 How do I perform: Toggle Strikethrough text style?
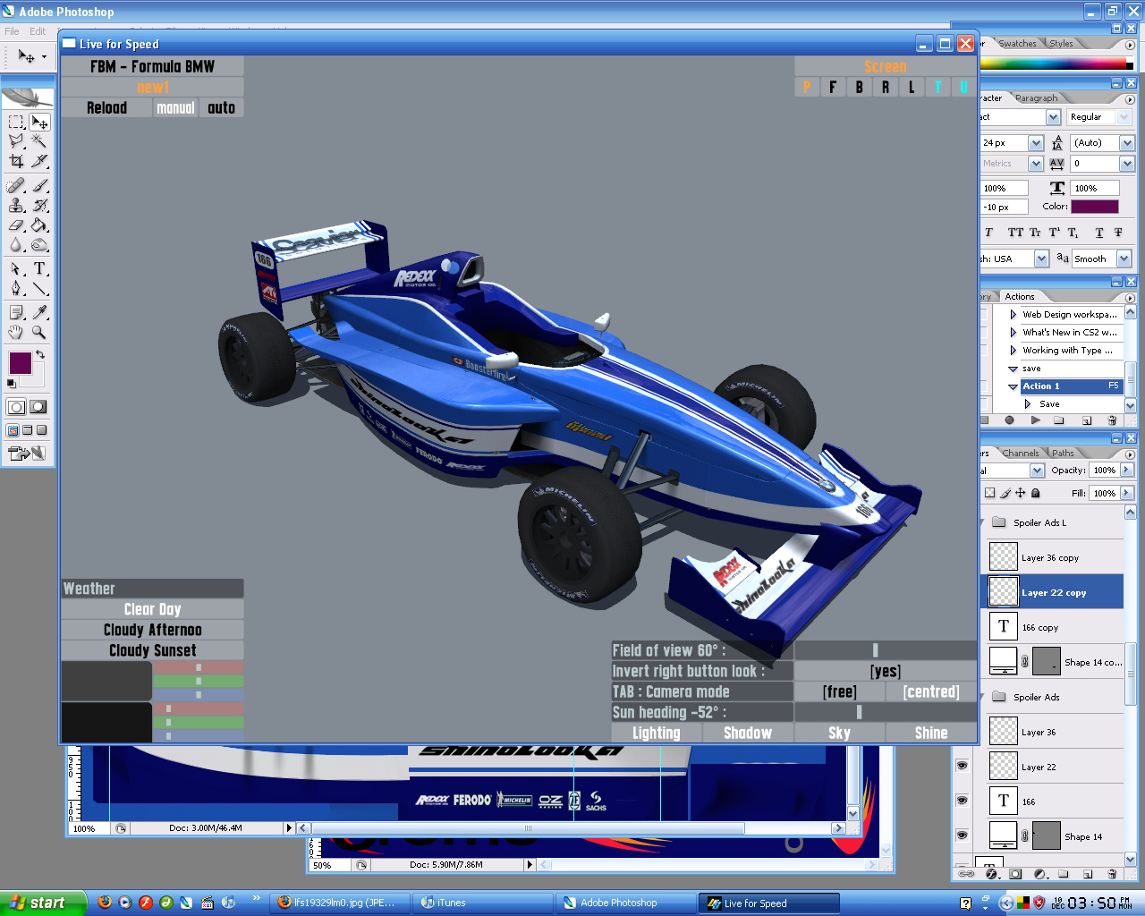tap(1118, 233)
